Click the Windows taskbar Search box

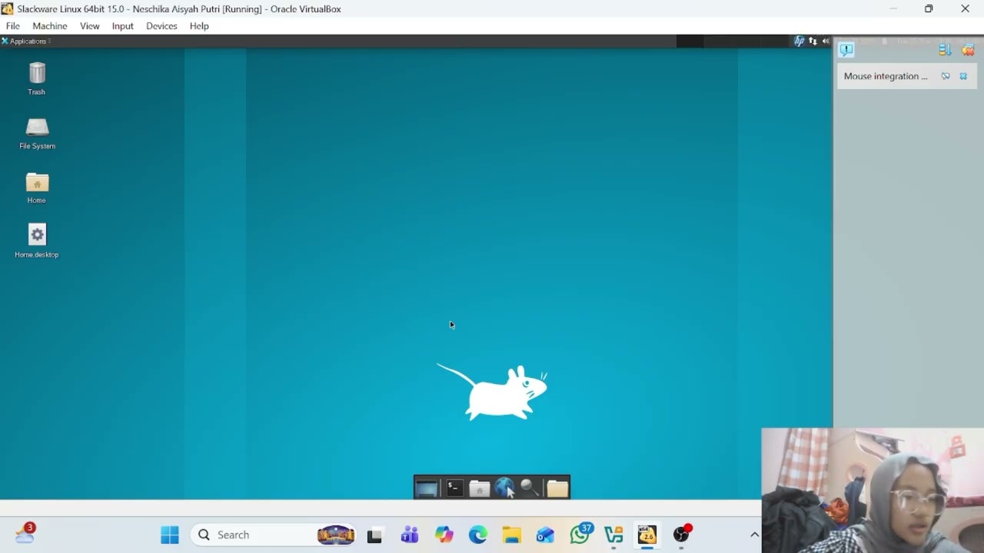274,535
